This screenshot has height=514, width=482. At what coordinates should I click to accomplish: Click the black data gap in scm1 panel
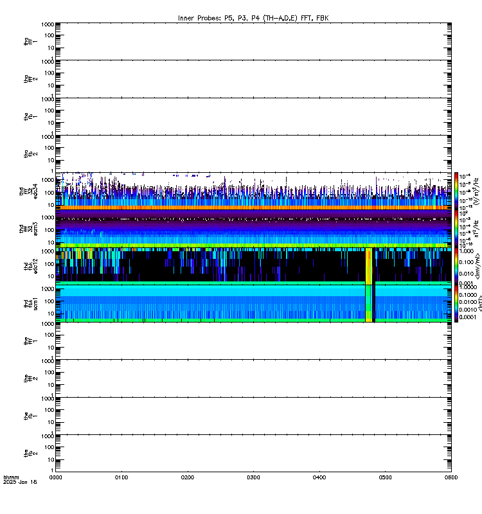click(x=374, y=303)
